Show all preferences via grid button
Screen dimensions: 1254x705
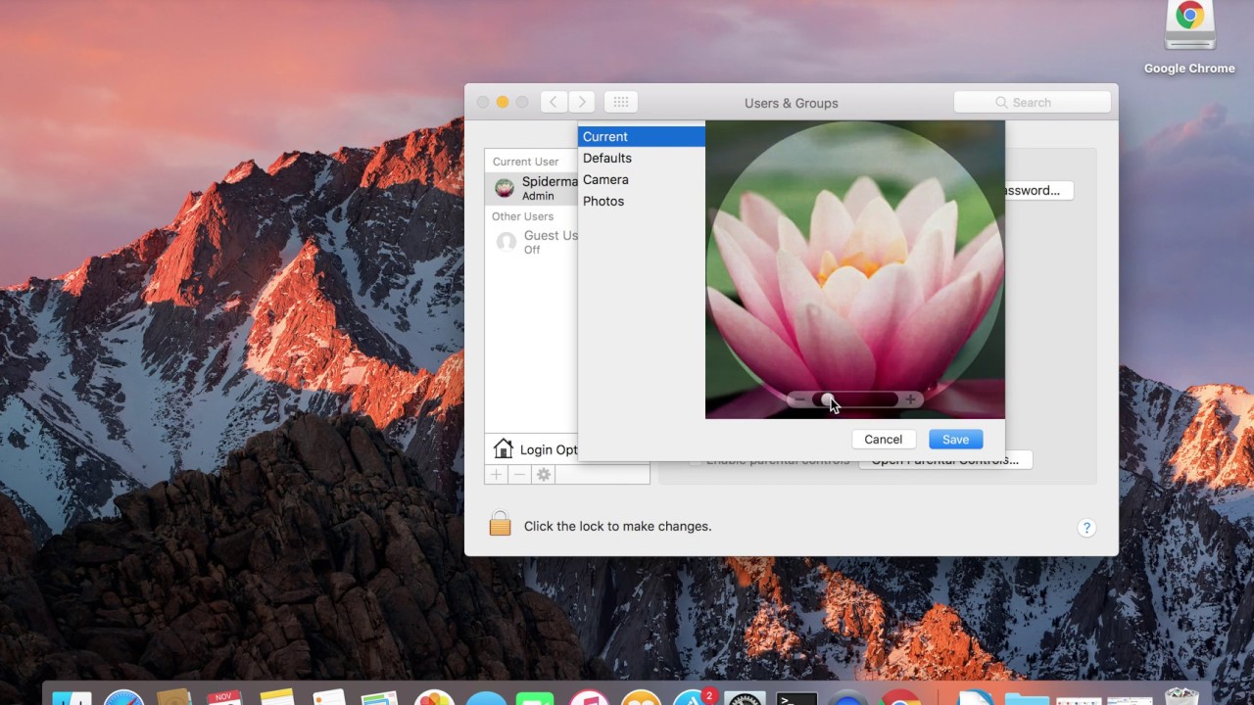[621, 102]
